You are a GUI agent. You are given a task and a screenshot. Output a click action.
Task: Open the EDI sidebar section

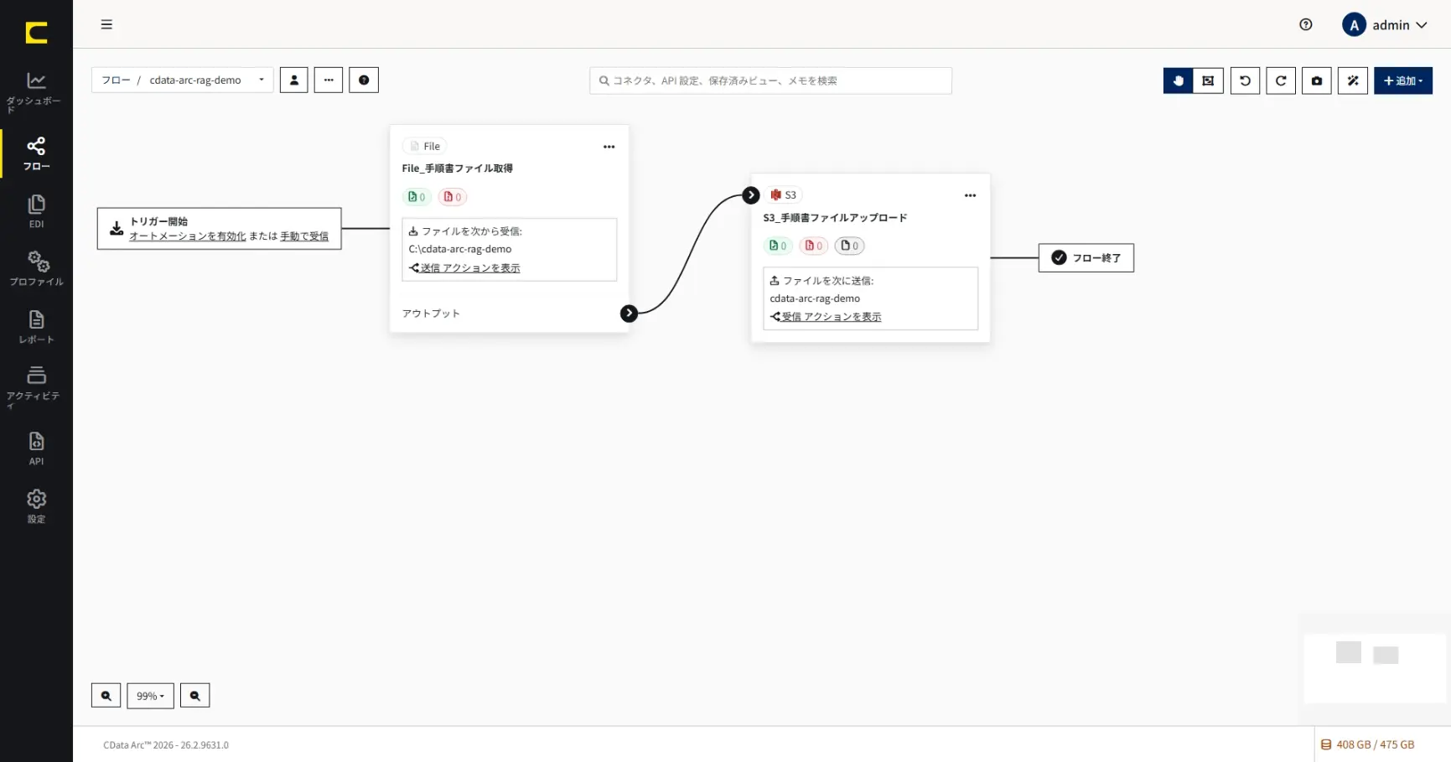36,211
